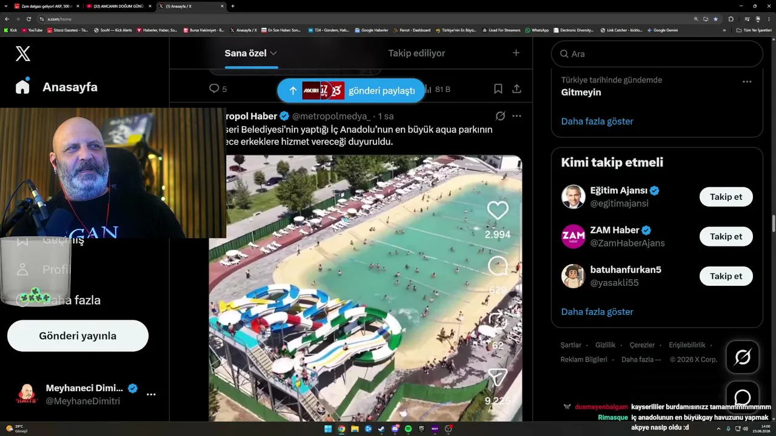Image resolution: width=776 pixels, height=436 pixels.
Task: Open the Şartlar footer link
Action: point(571,345)
